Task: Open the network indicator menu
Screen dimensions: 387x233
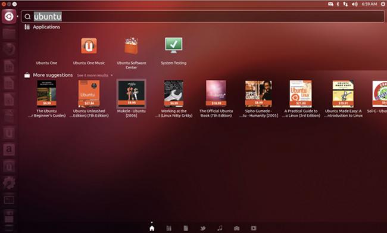Action: [345, 4]
